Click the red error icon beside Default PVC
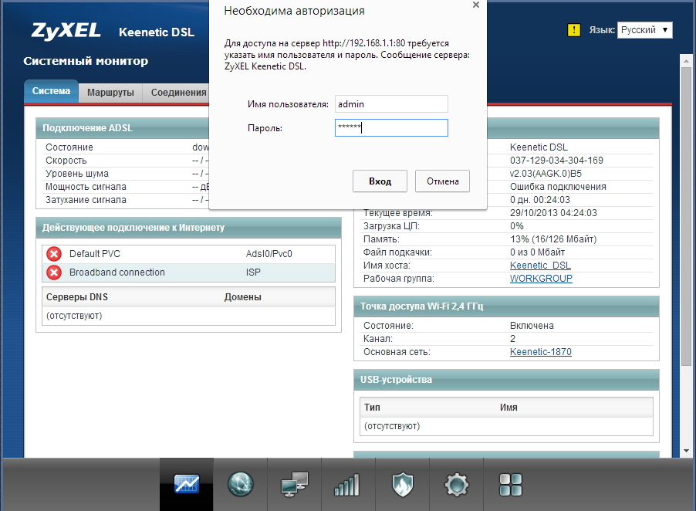 (54, 254)
